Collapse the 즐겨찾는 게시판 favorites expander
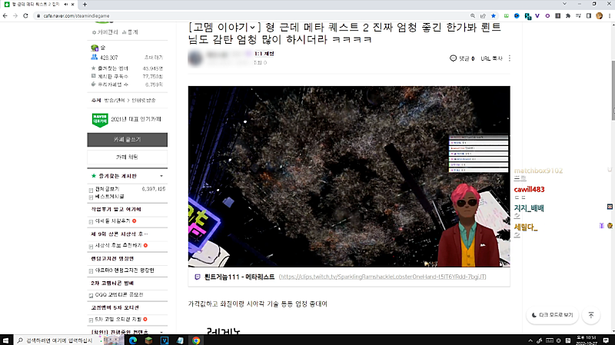615x345 pixels. [161, 176]
